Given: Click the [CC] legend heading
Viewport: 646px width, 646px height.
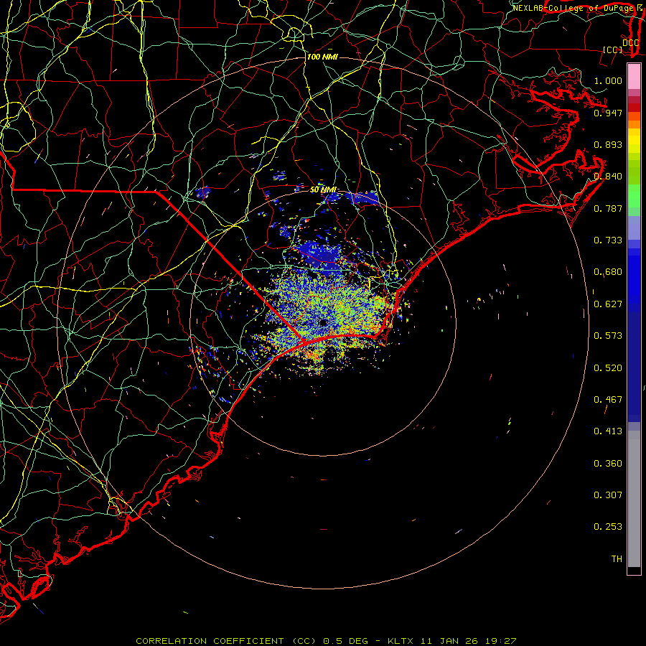Looking at the screenshot, I should (x=613, y=50).
